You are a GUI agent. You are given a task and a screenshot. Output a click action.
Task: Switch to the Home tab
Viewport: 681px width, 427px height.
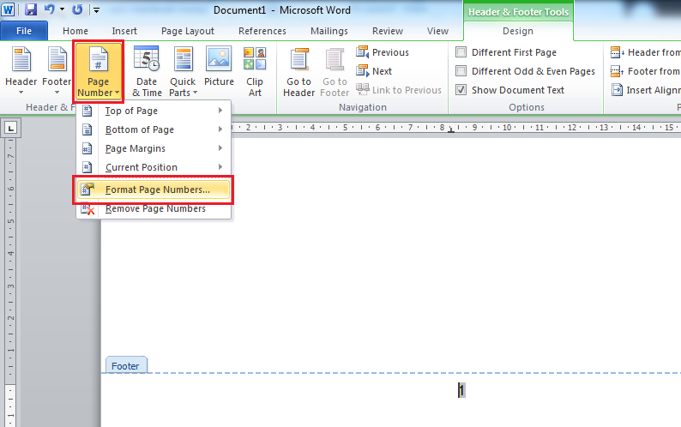(x=75, y=31)
